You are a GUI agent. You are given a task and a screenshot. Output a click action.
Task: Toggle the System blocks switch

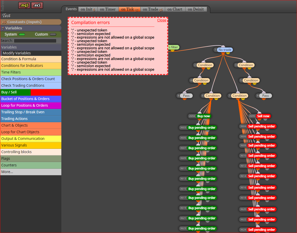click(x=22, y=34)
